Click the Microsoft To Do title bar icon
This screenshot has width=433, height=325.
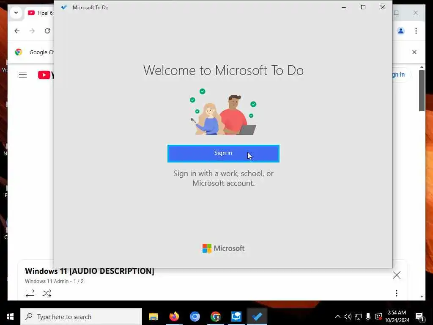coord(64,8)
